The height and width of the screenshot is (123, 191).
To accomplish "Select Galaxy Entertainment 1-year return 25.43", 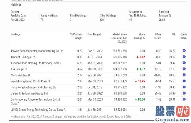I will tap(158, 93).
